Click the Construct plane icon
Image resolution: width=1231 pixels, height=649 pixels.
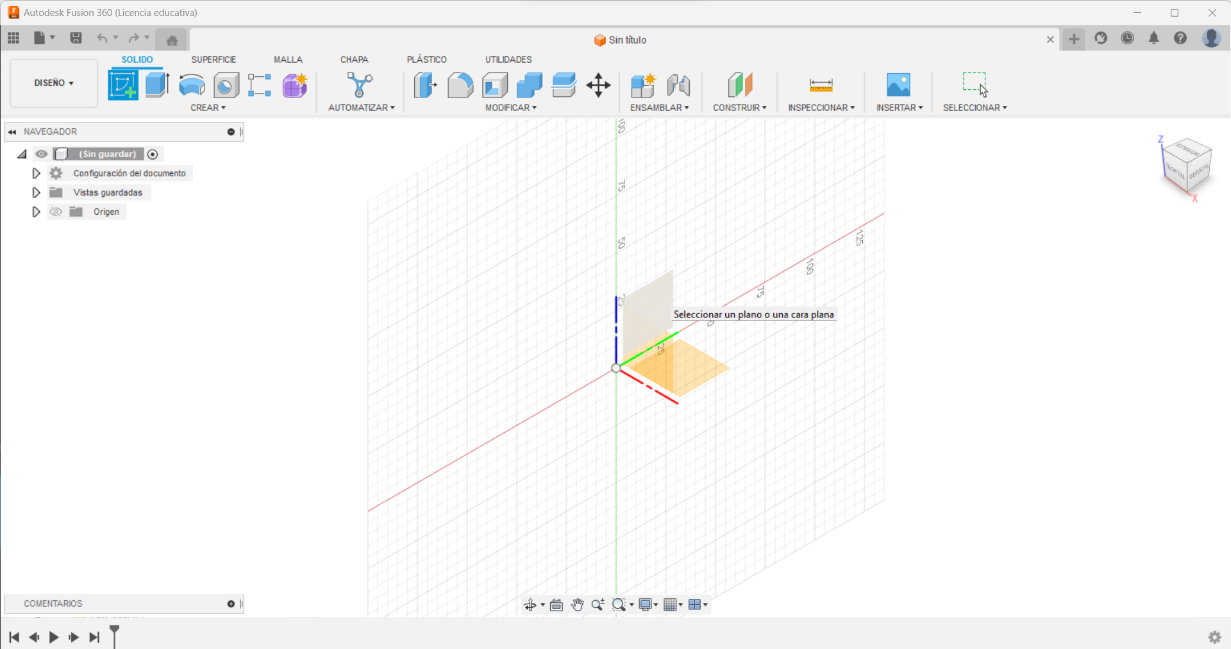pos(740,85)
